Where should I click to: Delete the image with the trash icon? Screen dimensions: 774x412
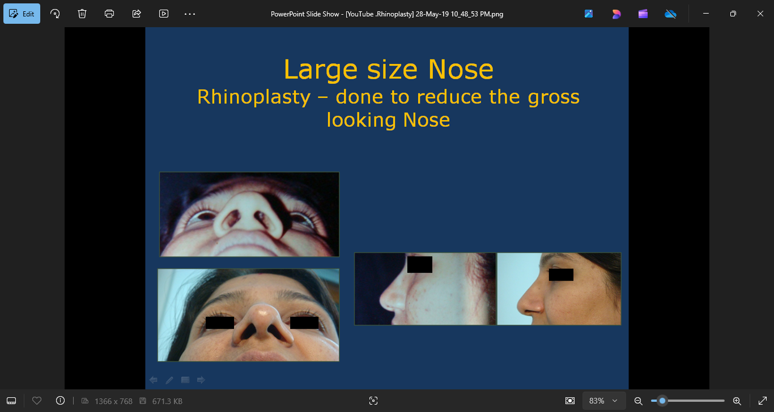tap(82, 14)
